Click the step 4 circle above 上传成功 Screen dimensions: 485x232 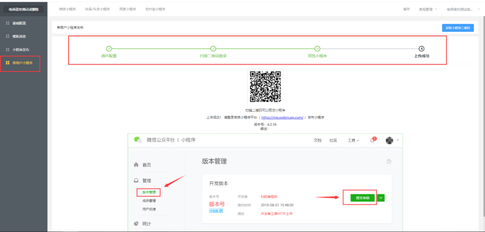pos(421,48)
